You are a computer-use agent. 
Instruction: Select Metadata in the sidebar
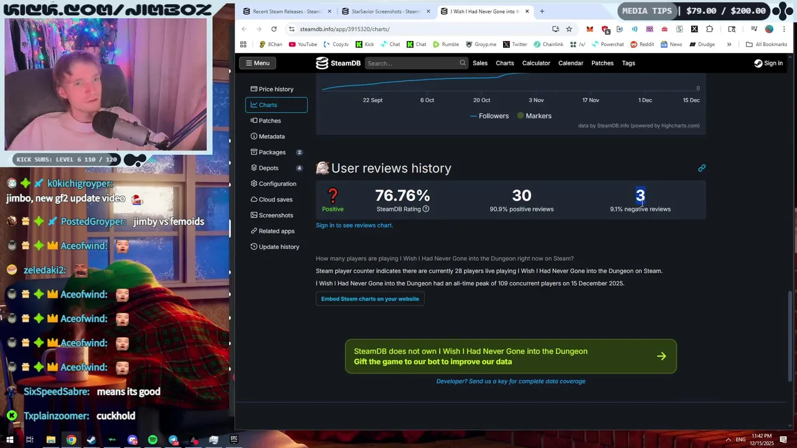pyautogui.click(x=276, y=136)
